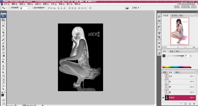This screenshot has width=198, height=106.
Task: Select the Clone Stamp tool
Action: (3, 46)
